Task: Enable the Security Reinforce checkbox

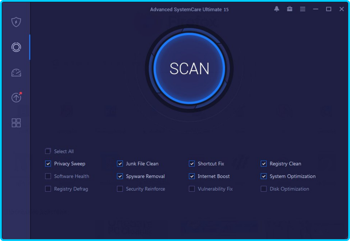Action: pos(120,189)
